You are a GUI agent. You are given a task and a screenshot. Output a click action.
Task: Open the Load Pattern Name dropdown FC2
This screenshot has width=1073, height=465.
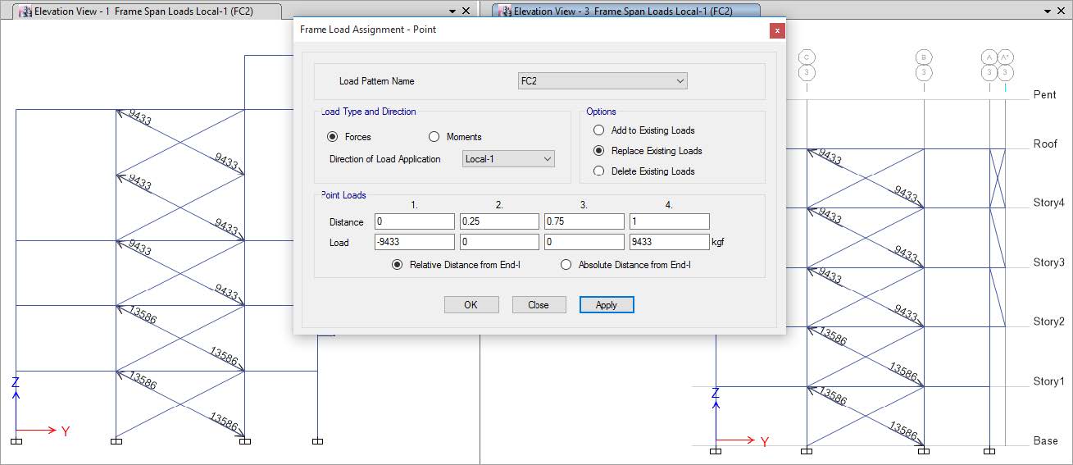click(602, 81)
